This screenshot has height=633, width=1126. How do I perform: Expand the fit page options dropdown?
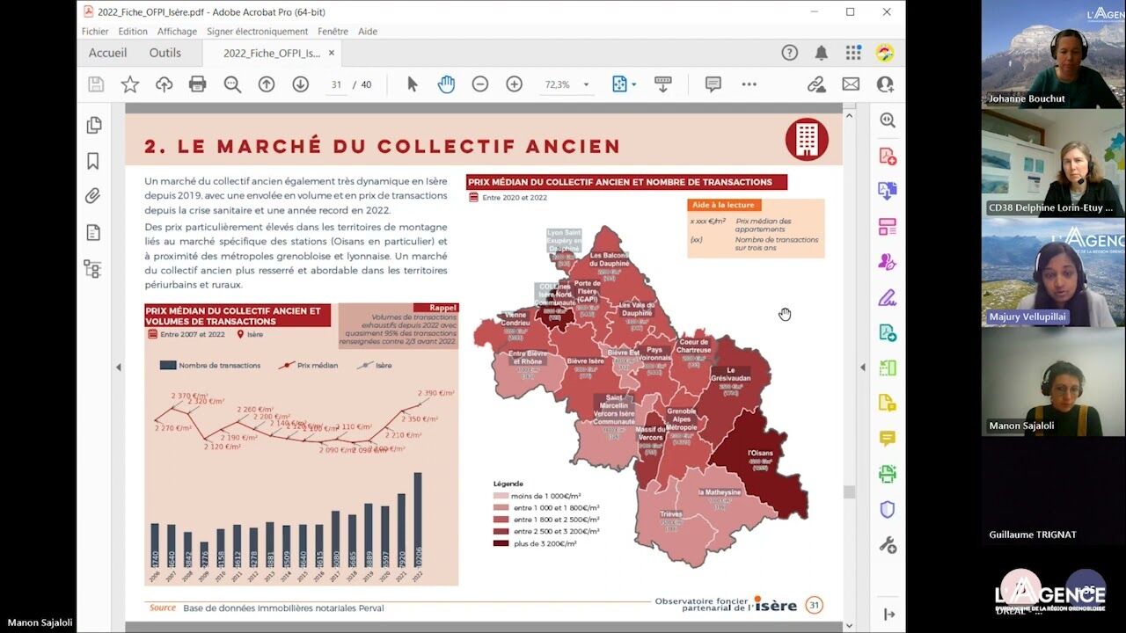[x=633, y=85]
